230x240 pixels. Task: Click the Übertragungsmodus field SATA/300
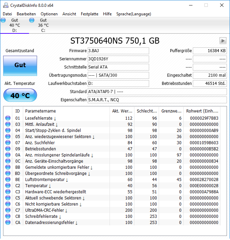click(118, 75)
